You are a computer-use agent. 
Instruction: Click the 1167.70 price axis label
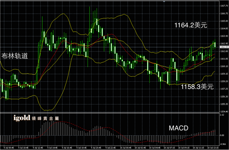[x=224, y=6]
